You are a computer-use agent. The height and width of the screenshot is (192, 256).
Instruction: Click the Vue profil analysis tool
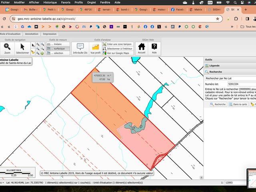click(x=96, y=48)
